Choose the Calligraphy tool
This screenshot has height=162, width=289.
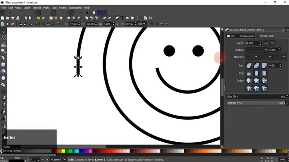(x=3, y=112)
